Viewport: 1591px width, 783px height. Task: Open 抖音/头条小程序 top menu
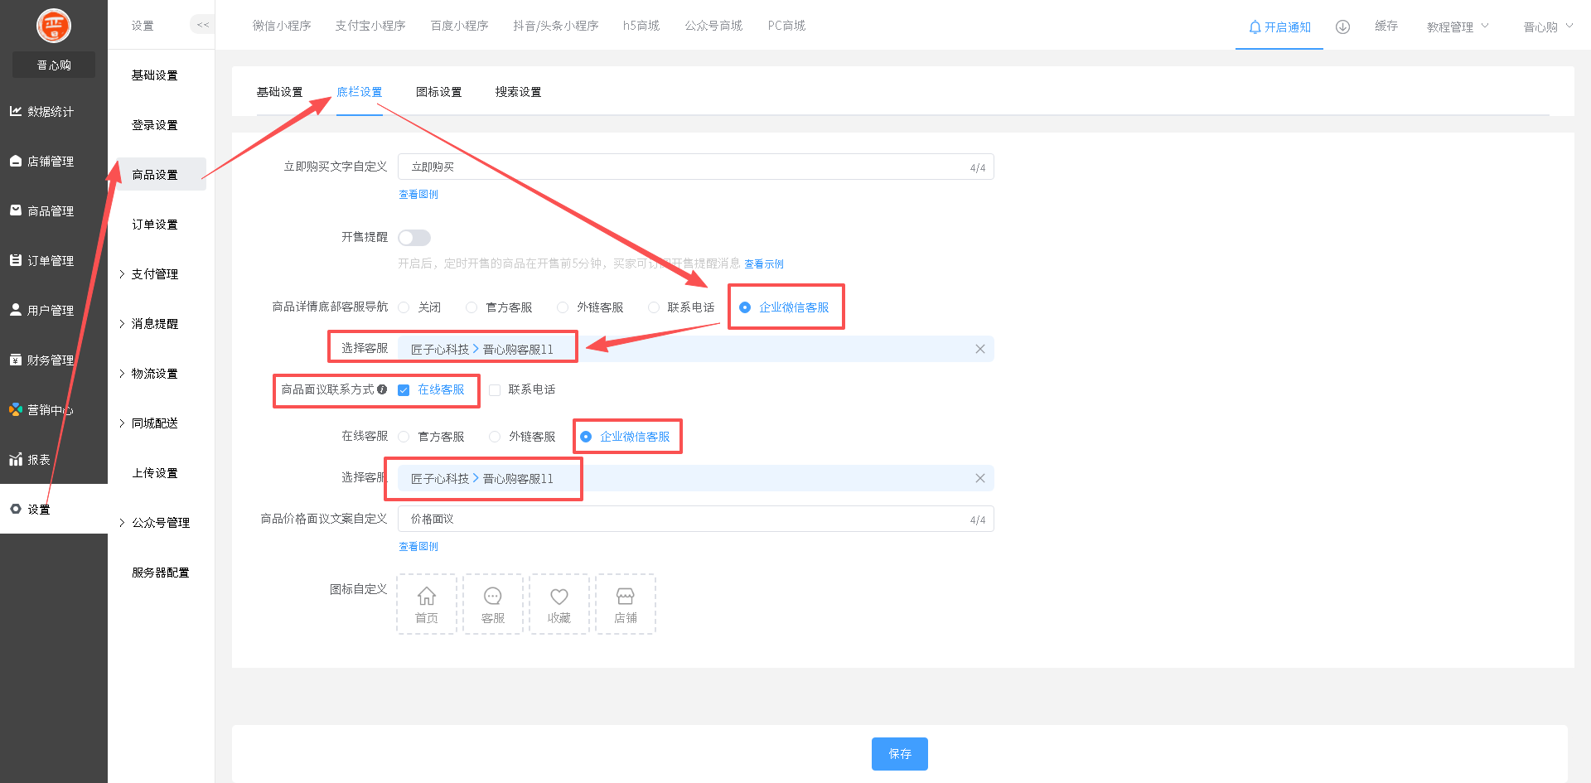tap(555, 26)
